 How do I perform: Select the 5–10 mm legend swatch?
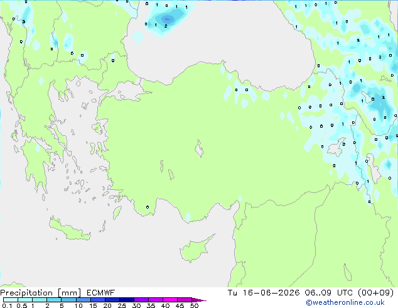pyautogui.click(x=68, y=300)
